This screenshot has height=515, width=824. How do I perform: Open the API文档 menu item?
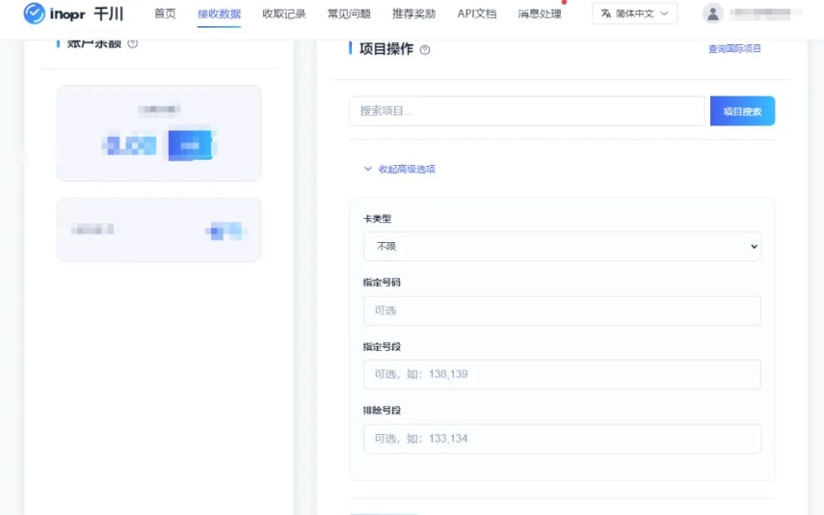click(476, 14)
